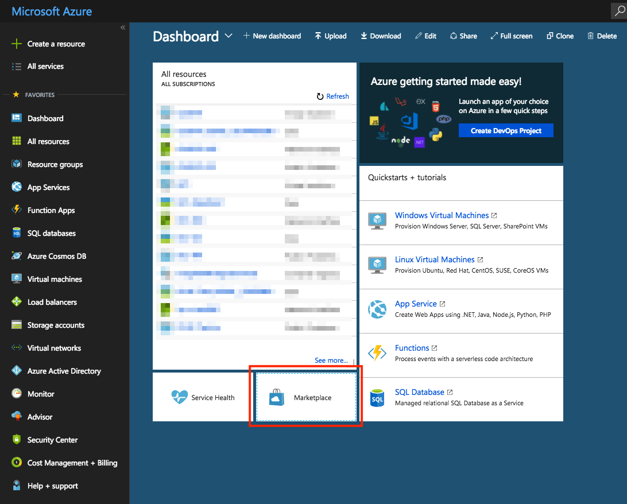Click the See more link under resources
The height and width of the screenshot is (504, 627).
331,360
